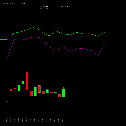Select the open value O: 21.75
This screenshot has height=126, width=126.
tap(44, 9)
